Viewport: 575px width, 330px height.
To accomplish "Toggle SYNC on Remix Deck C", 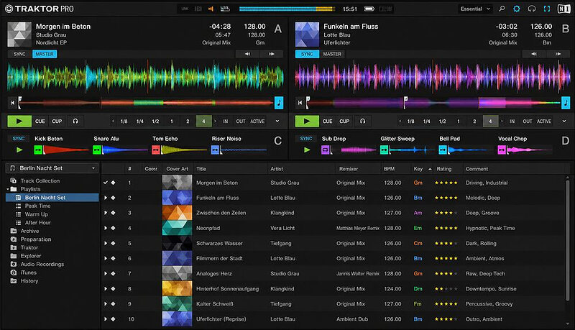I will coord(19,139).
